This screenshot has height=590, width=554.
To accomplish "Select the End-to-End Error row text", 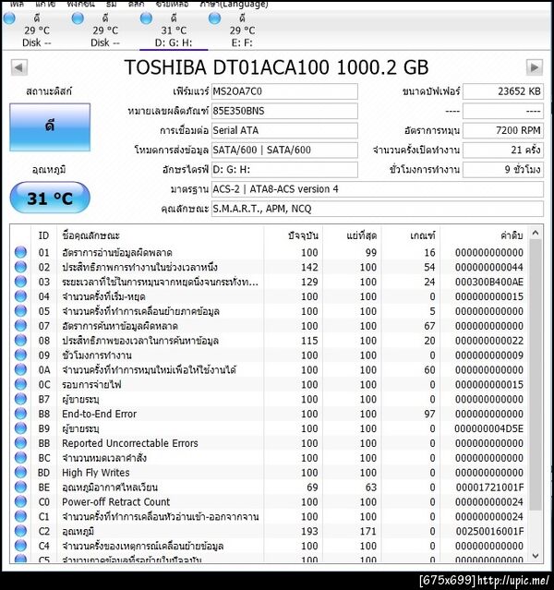I will [100, 414].
